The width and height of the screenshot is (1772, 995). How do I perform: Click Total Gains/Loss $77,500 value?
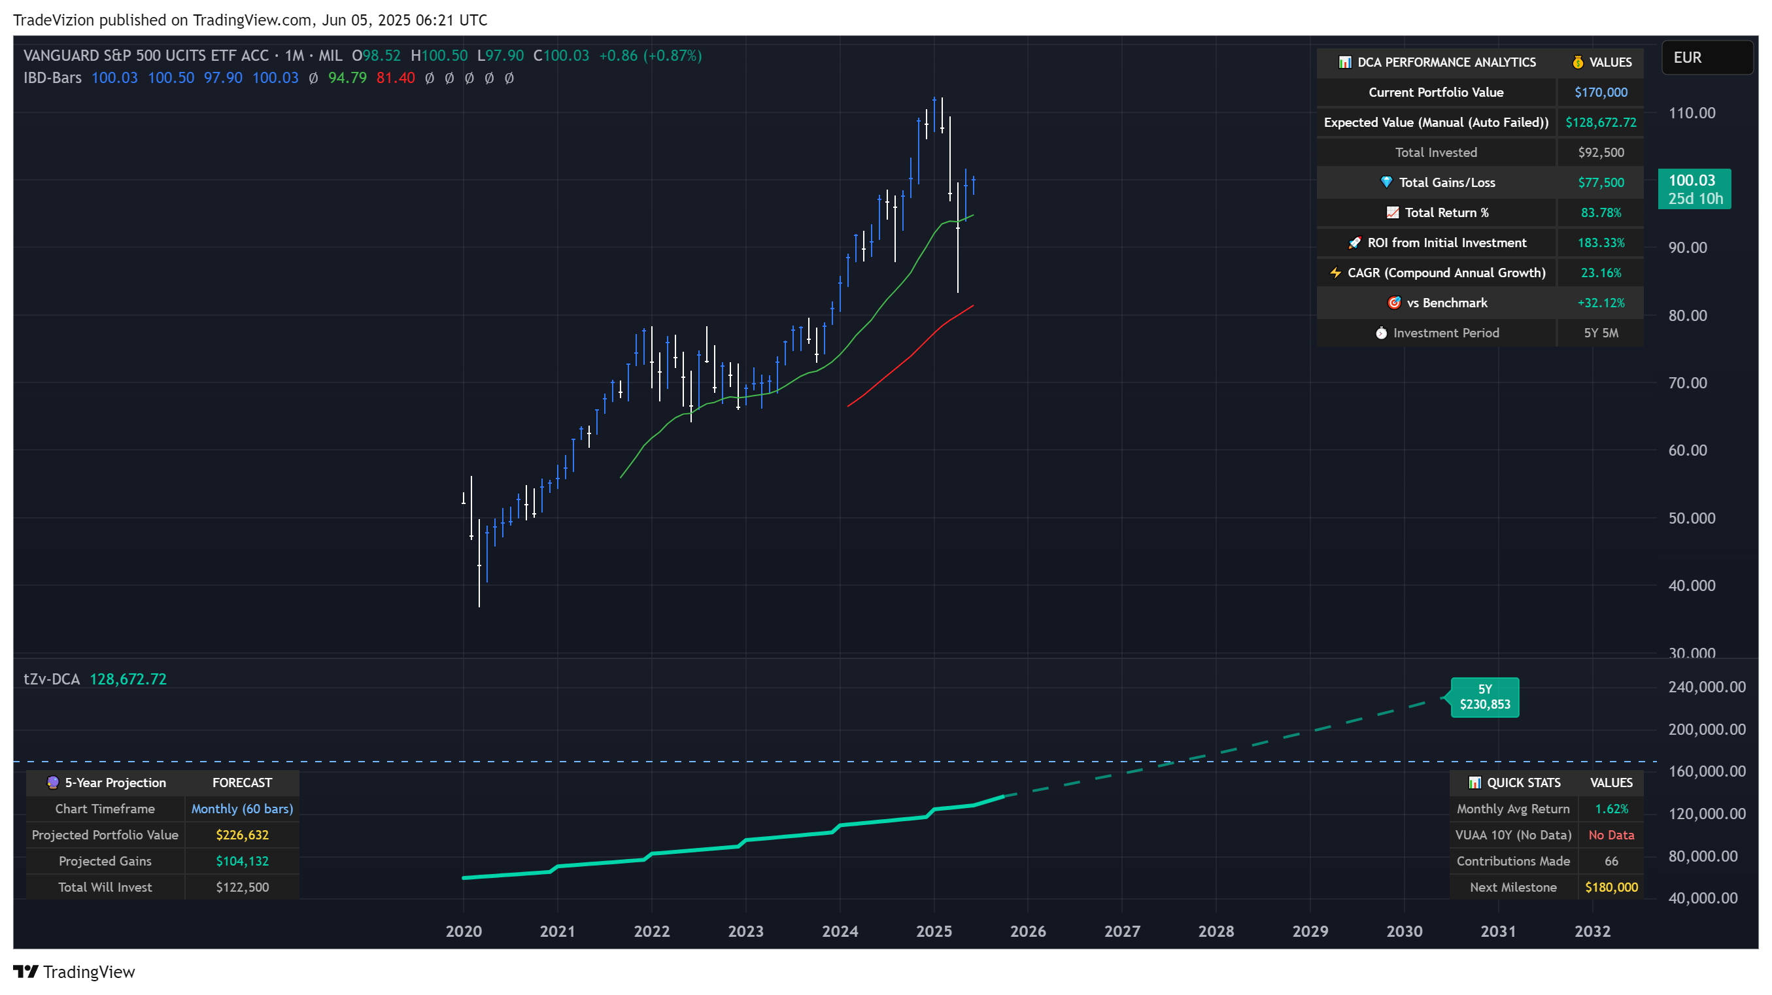(x=1601, y=182)
